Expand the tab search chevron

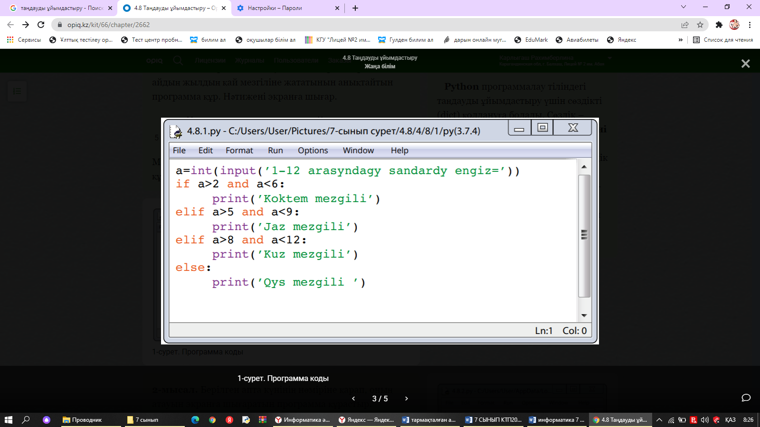click(x=684, y=7)
